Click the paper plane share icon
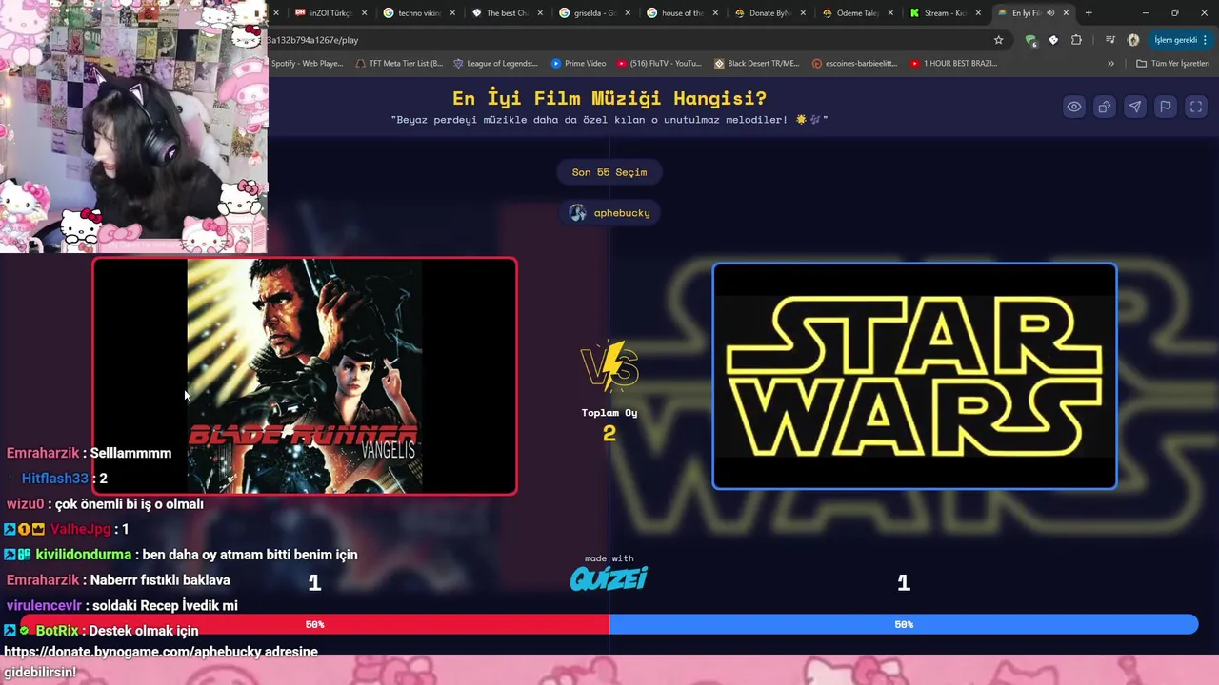 click(1135, 107)
